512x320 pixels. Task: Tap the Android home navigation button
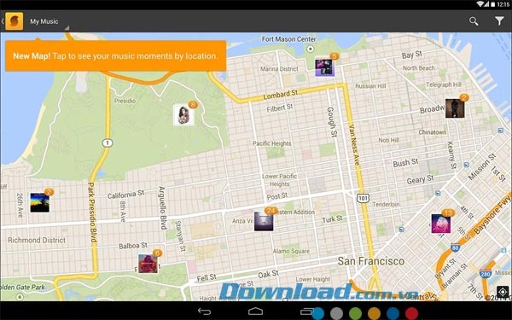coord(255,311)
